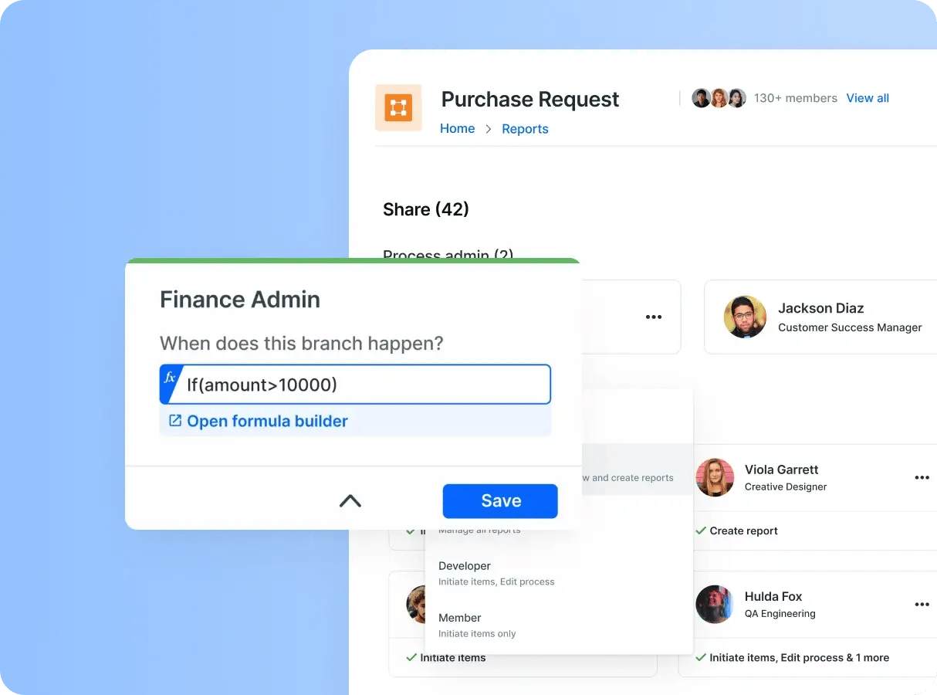The width and height of the screenshot is (937, 695).
Task: Click Hulda Fox's profile picture
Action: [715, 605]
